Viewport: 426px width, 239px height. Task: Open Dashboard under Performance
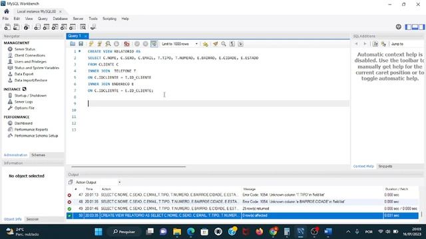[23, 123]
